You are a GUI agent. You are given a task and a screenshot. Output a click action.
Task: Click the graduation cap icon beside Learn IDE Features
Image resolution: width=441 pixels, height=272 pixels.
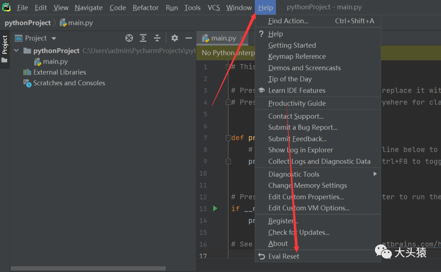point(262,90)
